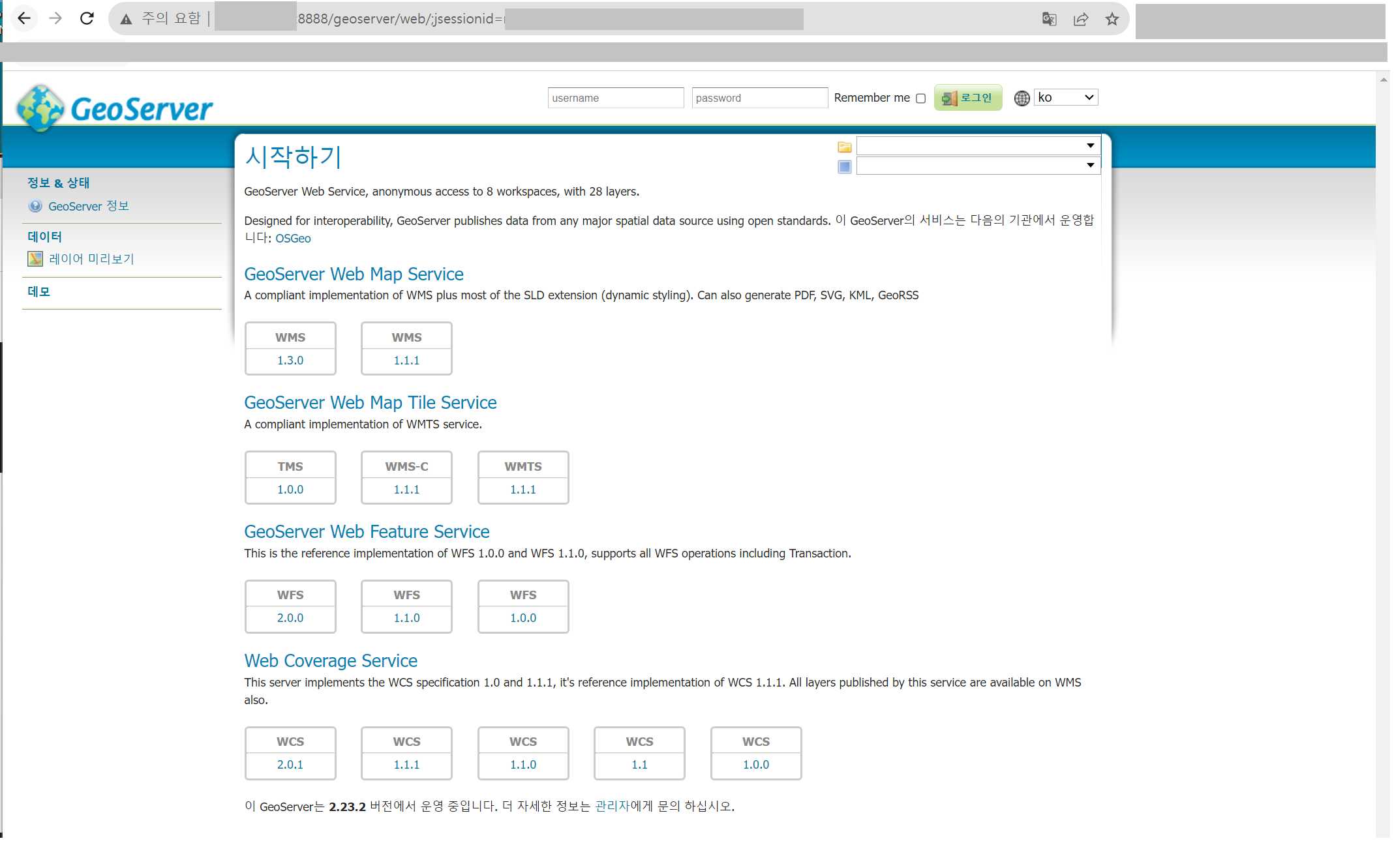Click the language globe icon
Viewport: 1394px width, 843px height.
tap(1022, 98)
